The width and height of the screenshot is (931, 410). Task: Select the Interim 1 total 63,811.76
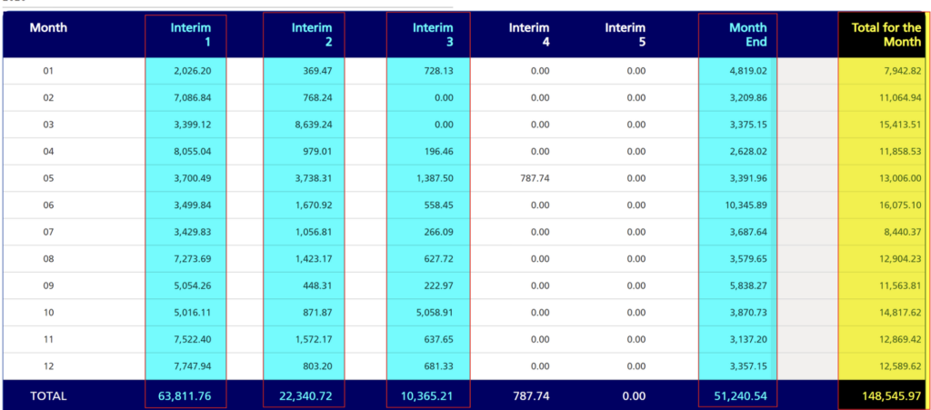tap(185, 396)
